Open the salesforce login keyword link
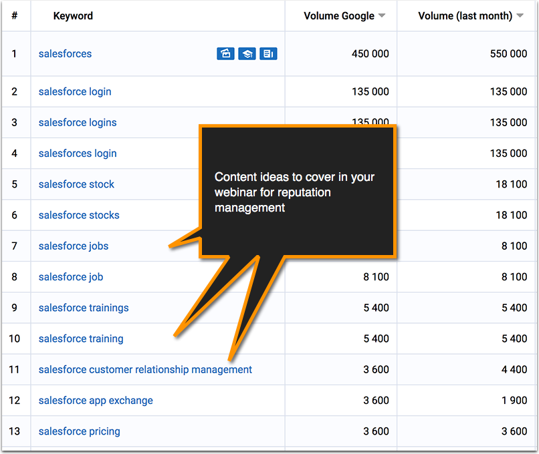The height and width of the screenshot is (454, 539). click(75, 91)
